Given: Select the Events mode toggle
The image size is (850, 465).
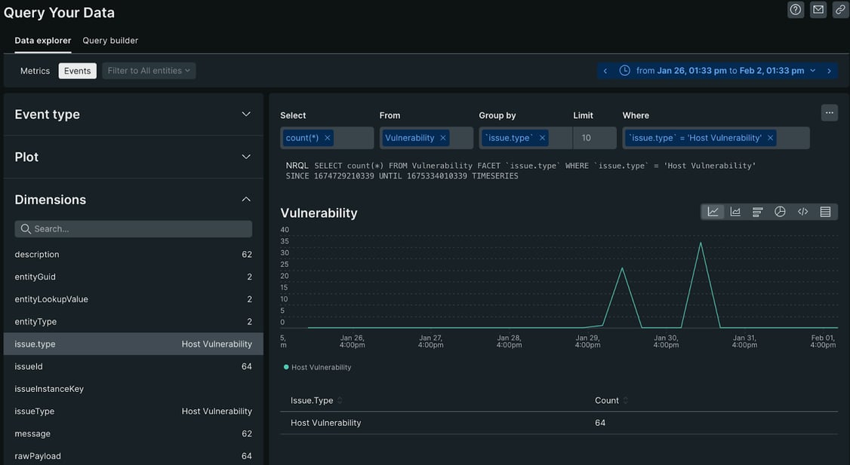Looking at the screenshot, I should [77, 70].
